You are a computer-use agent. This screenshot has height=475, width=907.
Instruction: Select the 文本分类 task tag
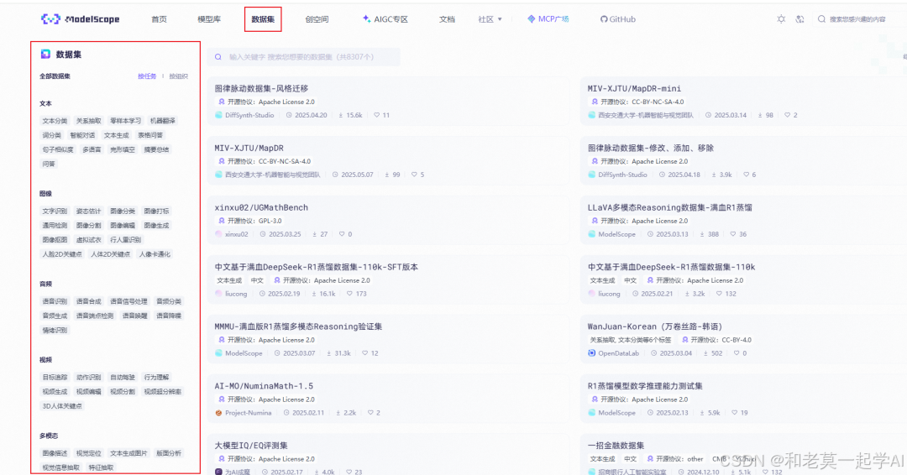55,121
